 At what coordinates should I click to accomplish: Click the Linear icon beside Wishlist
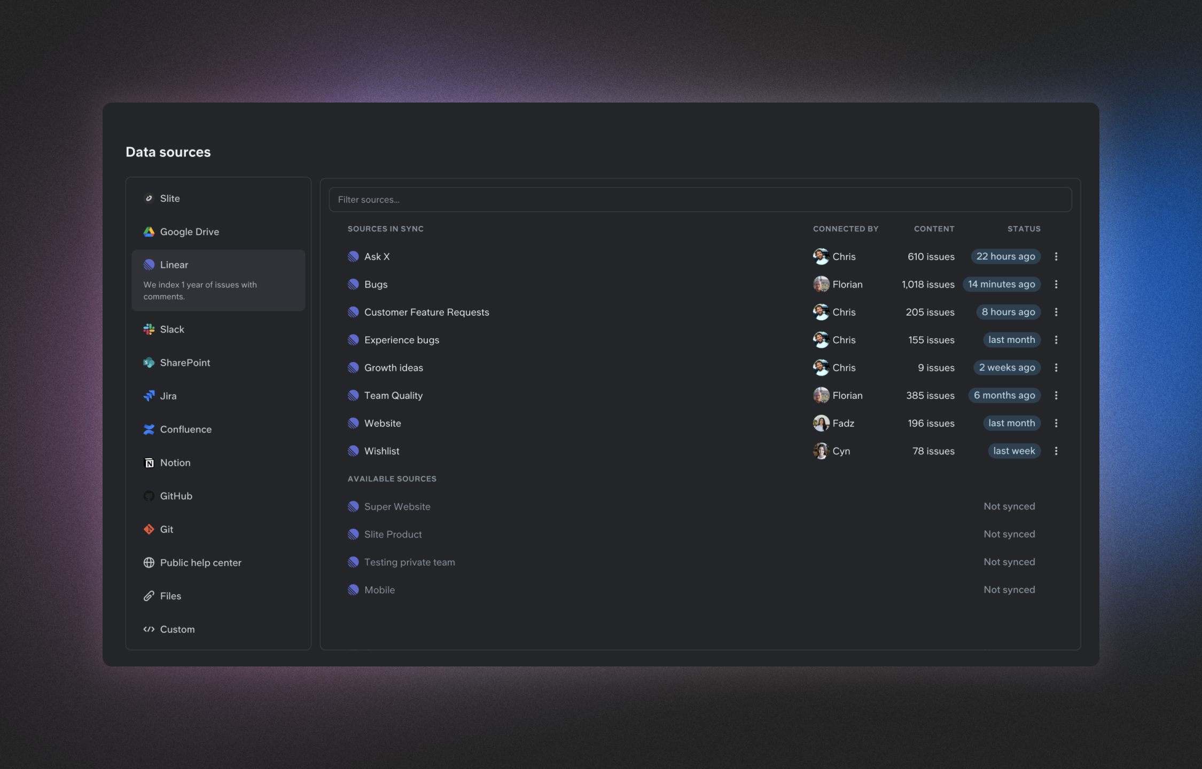tap(353, 451)
